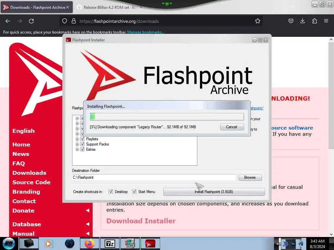Click the Playlists label in component tree
The height and width of the screenshot is (250, 334).
click(92, 139)
